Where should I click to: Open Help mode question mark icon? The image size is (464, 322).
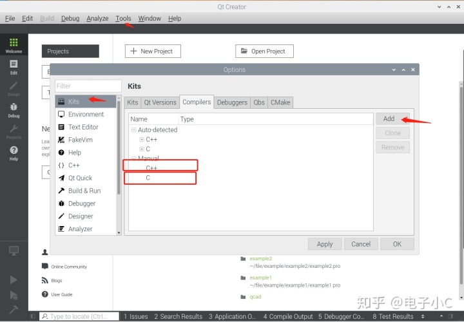point(14,153)
